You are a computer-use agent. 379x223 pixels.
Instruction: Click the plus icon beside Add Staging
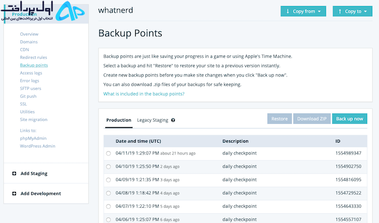coord(14,173)
